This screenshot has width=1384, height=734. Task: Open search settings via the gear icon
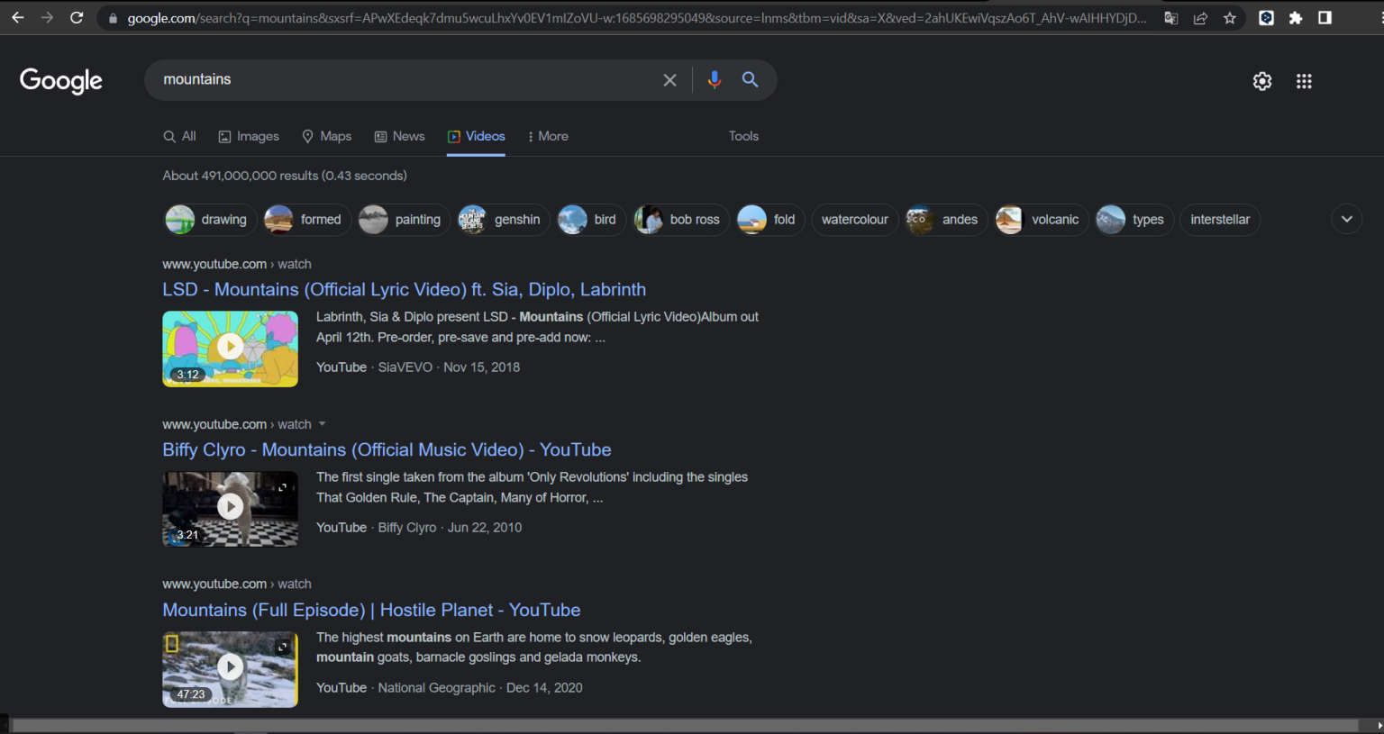pyautogui.click(x=1261, y=80)
